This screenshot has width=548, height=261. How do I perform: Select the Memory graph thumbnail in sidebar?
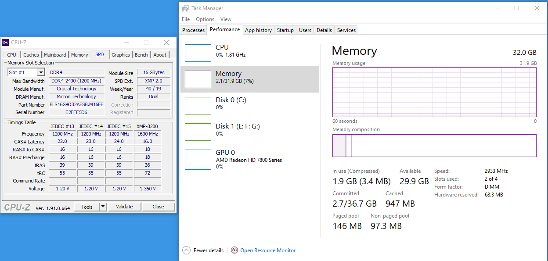pos(198,79)
